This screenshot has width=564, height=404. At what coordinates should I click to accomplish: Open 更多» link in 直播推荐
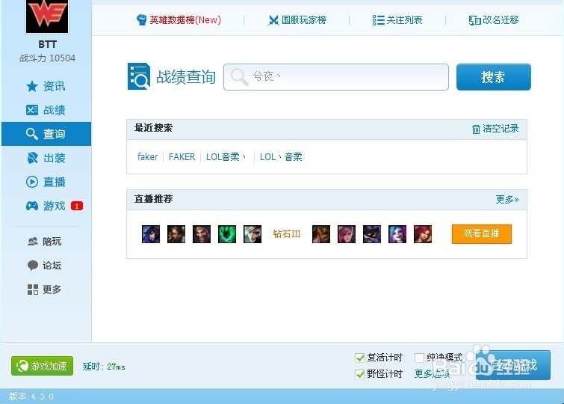[x=507, y=199]
